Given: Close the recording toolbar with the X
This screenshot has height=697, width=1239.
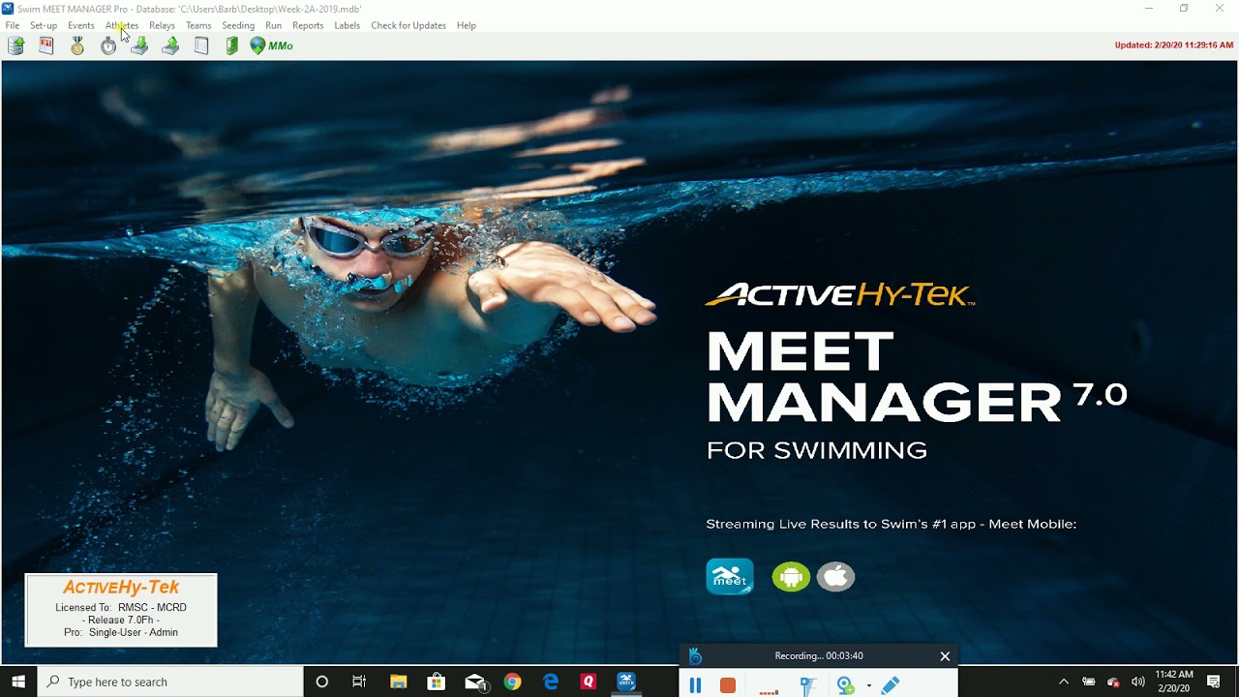Looking at the screenshot, I should (945, 655).
